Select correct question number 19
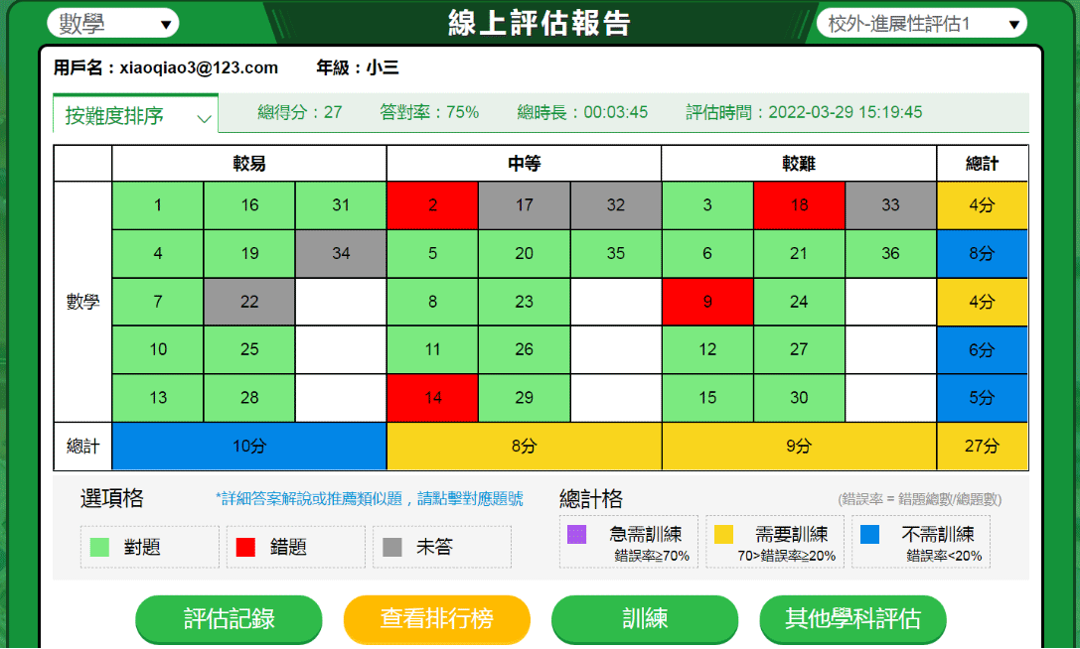 coord(249,253)
